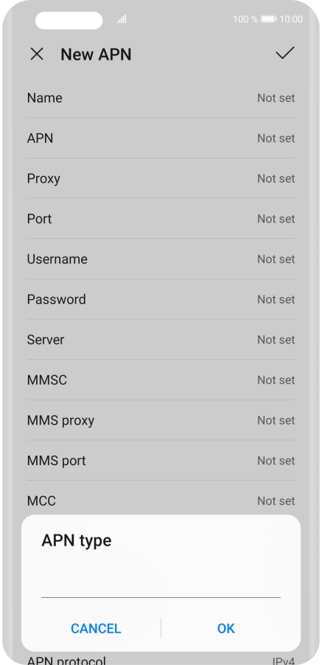Select the MMS proxy entry
The height and width of the screenshot is (665, 322).
[x=161, y=420]
